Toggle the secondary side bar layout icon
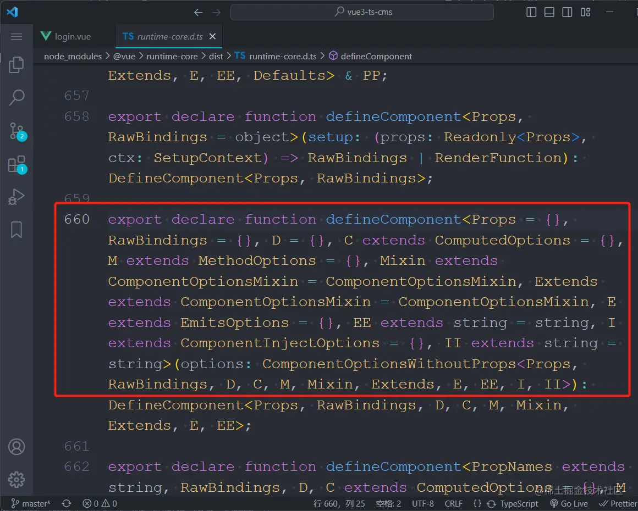Screen dimensions: 638x511 pos(567,12)
